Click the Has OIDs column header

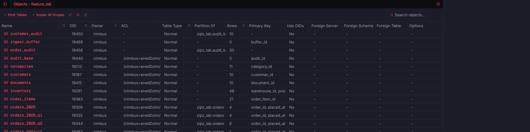298,26
